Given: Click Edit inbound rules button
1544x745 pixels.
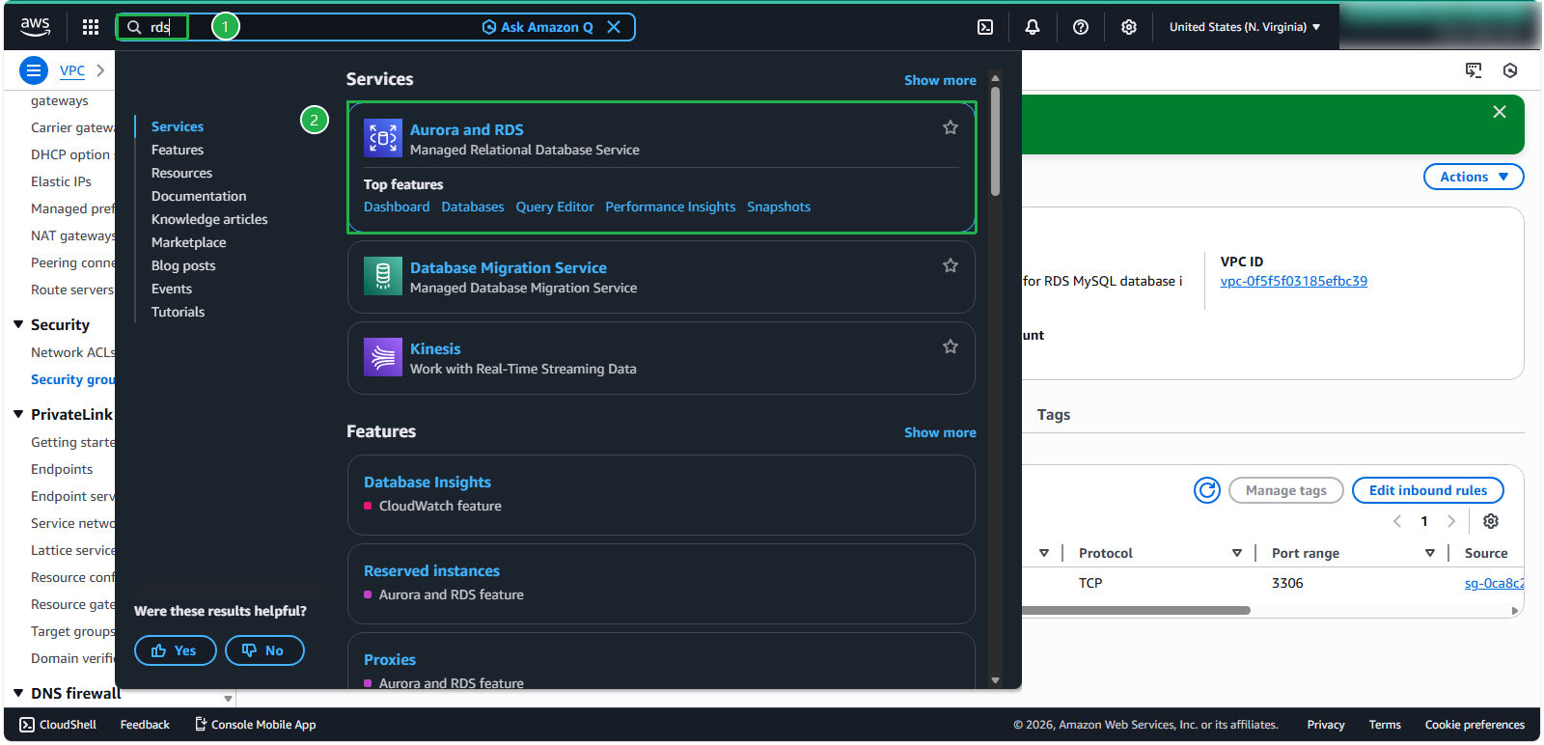Looking at the screenshot, I should click(1428, 490).
